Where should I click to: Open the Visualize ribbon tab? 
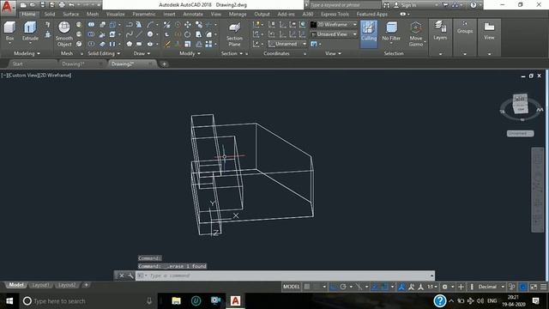[115, 14]
